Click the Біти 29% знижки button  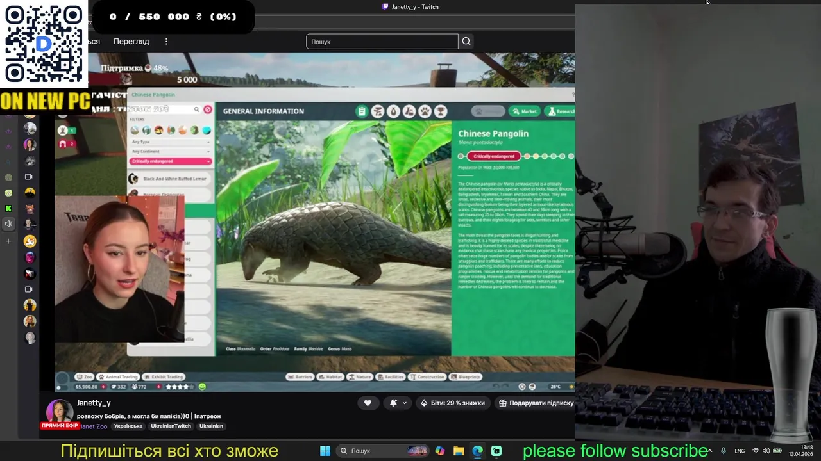[x=453, y=403]
